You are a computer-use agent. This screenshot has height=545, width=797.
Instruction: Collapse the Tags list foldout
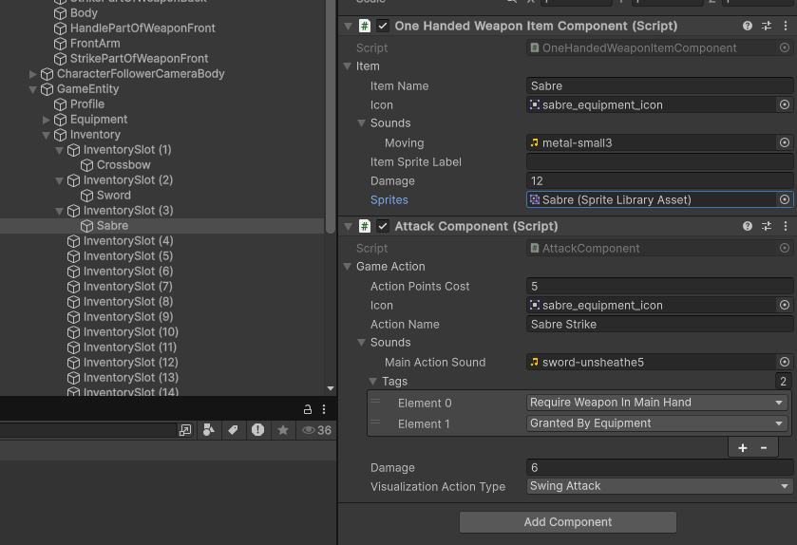point(372,381)
